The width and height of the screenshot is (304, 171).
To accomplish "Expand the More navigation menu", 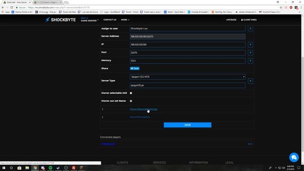I will coord(125,20).
